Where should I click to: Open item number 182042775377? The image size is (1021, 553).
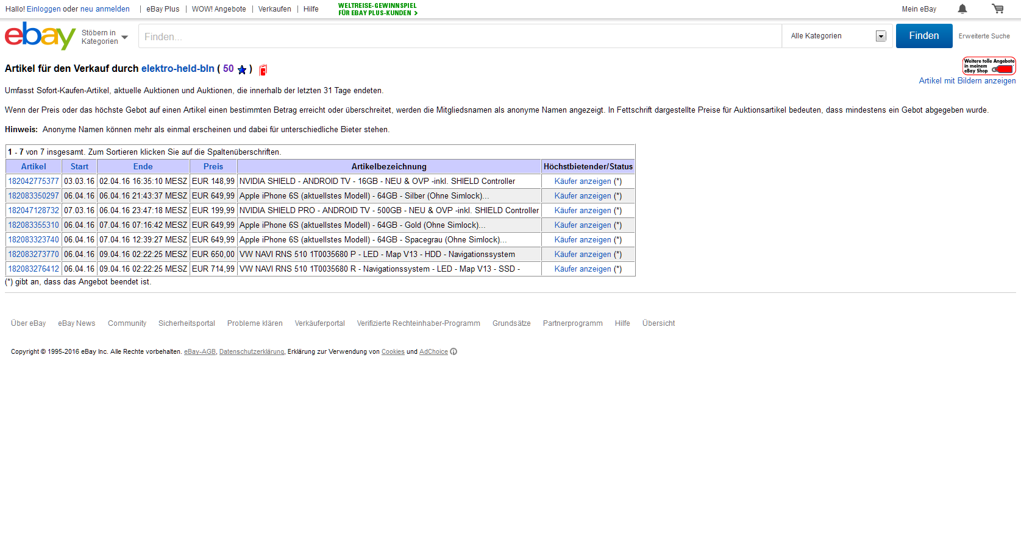pyautogui.click(x=34, y=181)
